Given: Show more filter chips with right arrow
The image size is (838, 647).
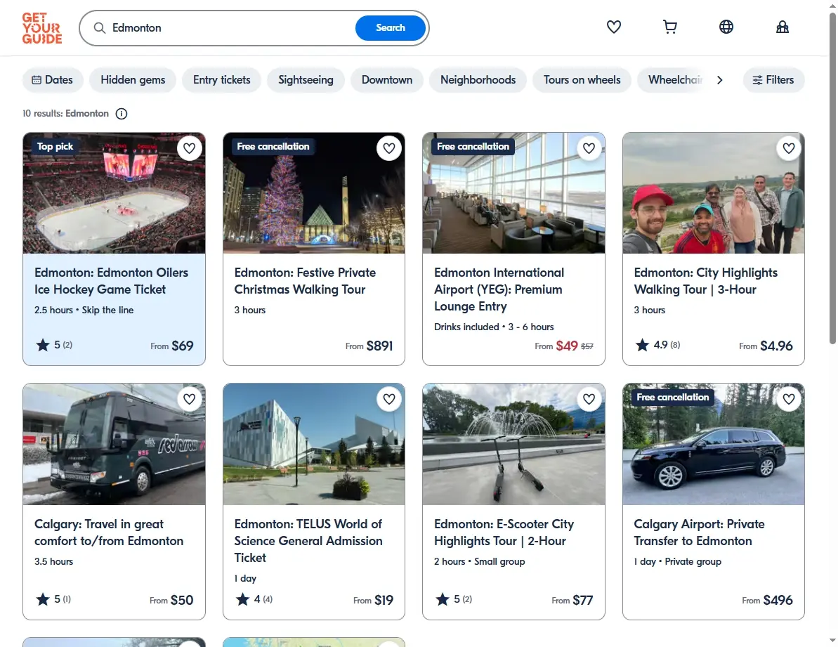Looking at the screenshot, I should (719, 80).
